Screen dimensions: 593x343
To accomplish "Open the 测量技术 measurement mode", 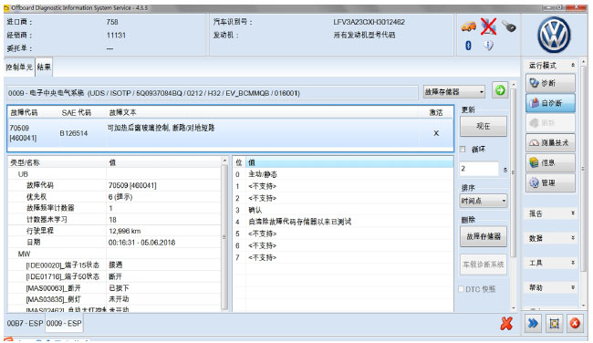I will tap(550, 142).
